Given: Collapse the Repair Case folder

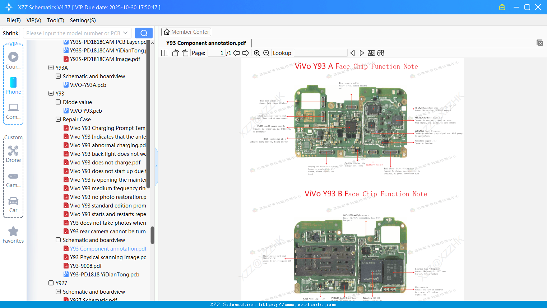Looking at the screenshot, I should [58, 119].
